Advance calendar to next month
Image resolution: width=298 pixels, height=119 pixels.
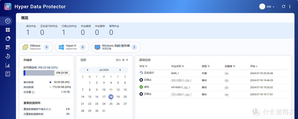click(x=120, y=70)
